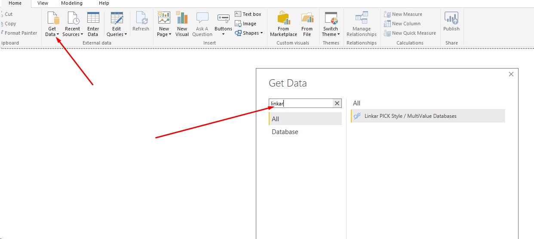Click the Ask A Question icon
This screenshot has width=534, height=239.
tap(202, 18)
